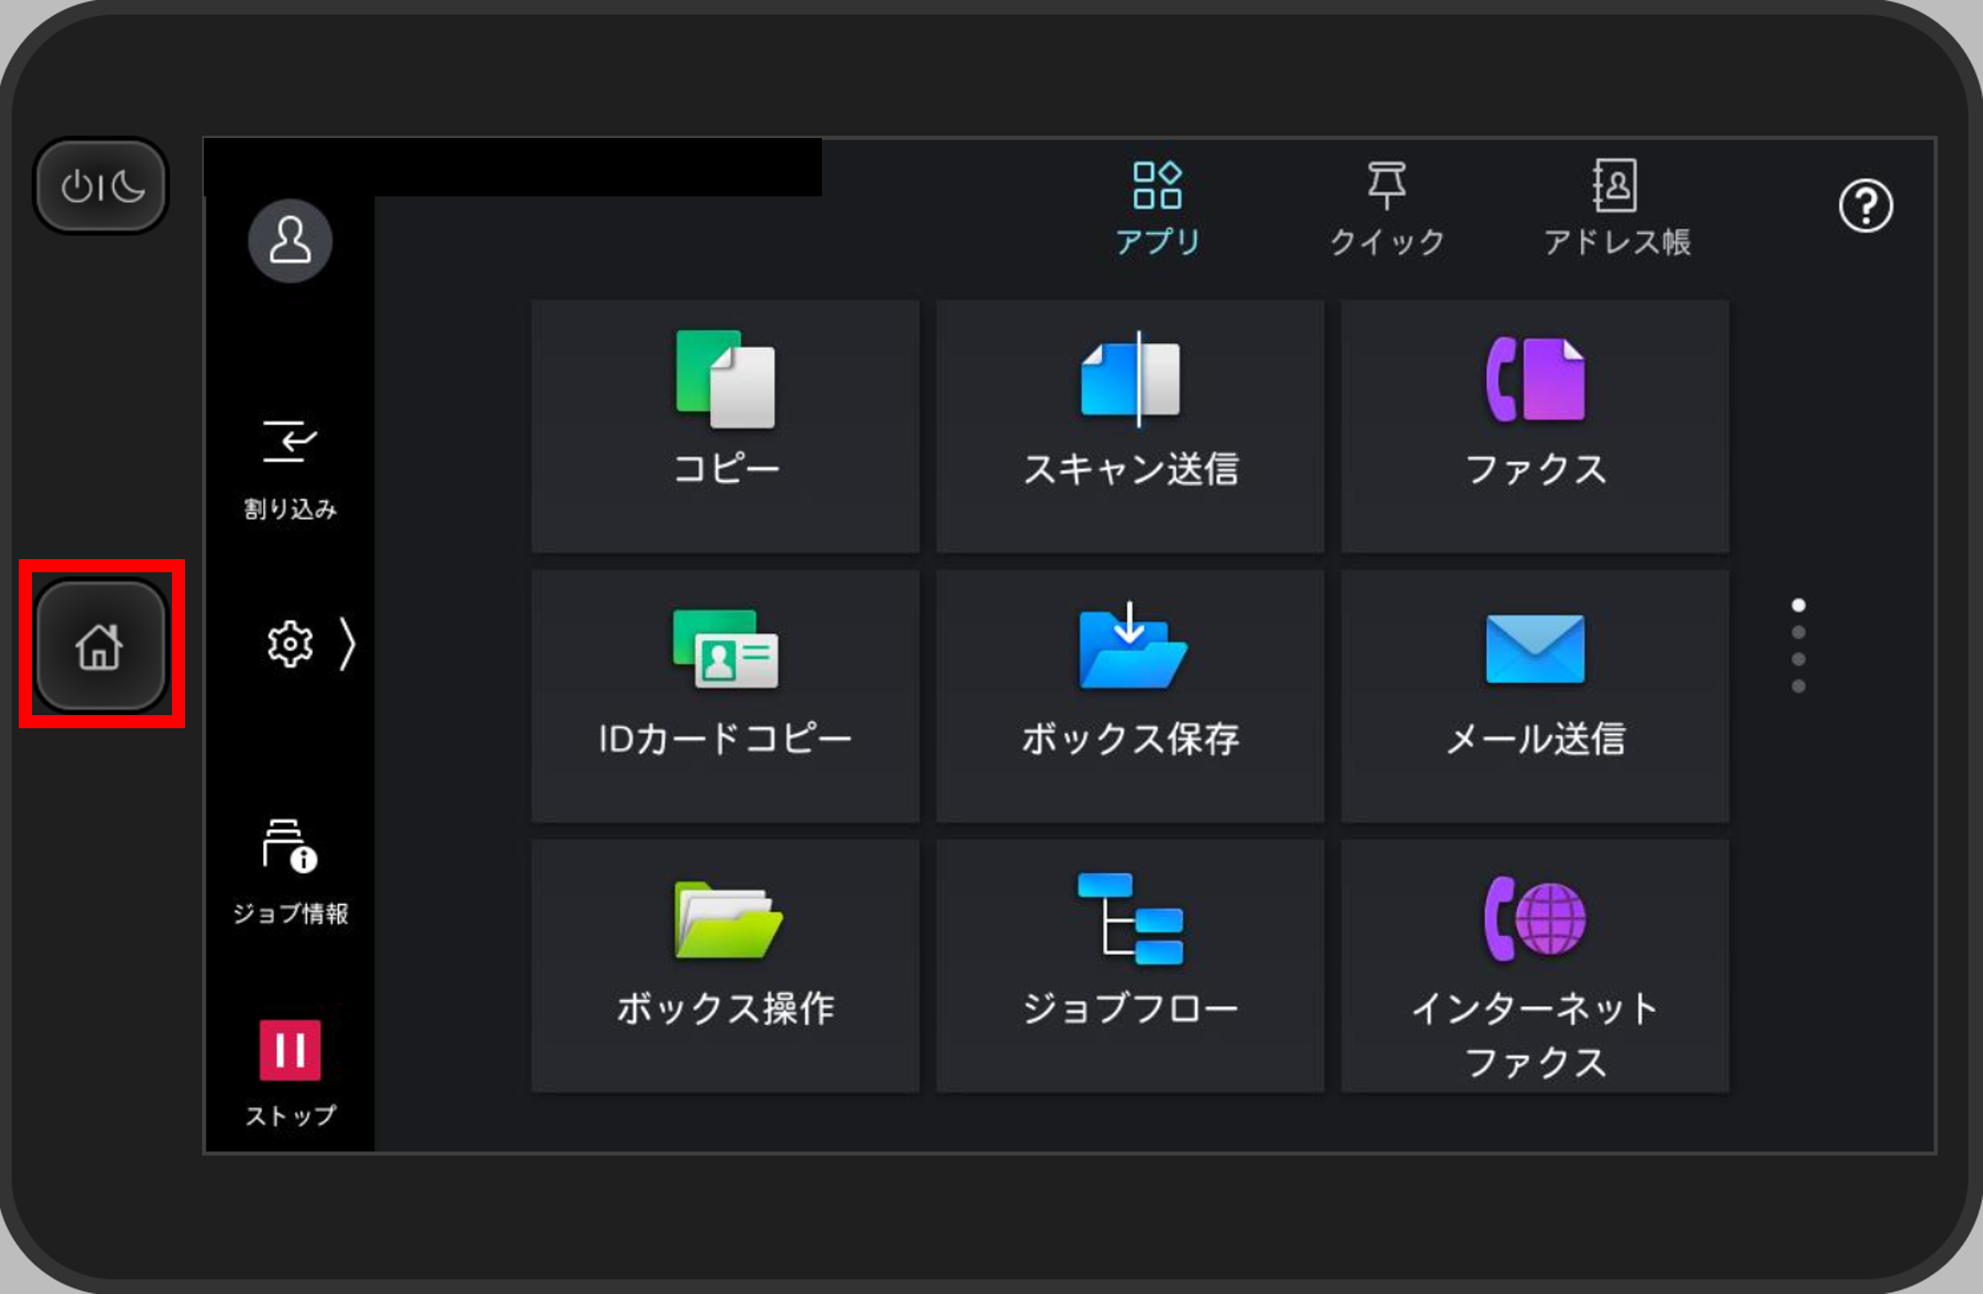Image resolution: width=1983 pixels, height=1294 pixels.
Task: Expand the settings panel via its chevron
Action: [349, 642]
